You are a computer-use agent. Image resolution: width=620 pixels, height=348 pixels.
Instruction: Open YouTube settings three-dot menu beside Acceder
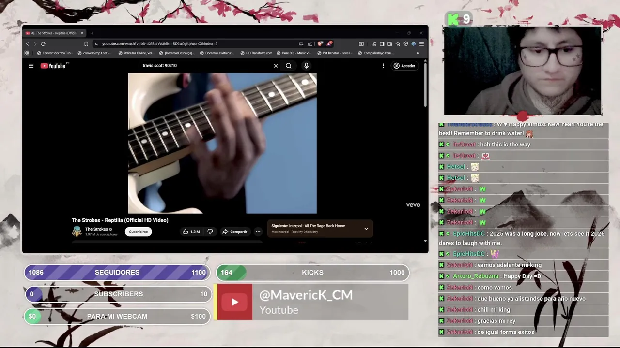(383, 66)
